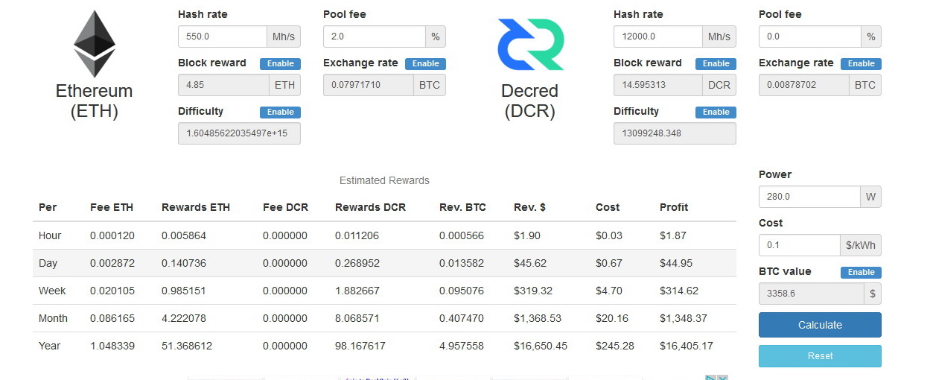The image size is (933, 380).
Task: Click yearly Rewards ETH value 51.368612
Action: pos(186,346)
